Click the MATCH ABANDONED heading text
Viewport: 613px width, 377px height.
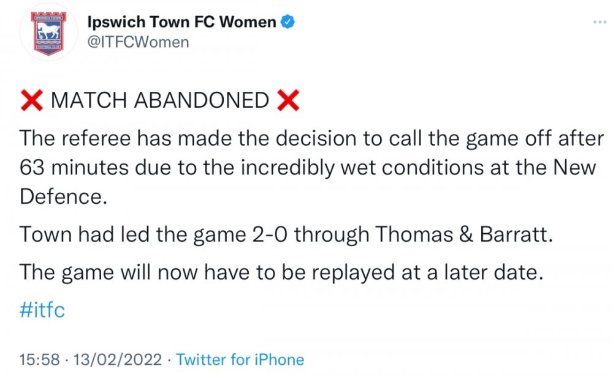160,100
